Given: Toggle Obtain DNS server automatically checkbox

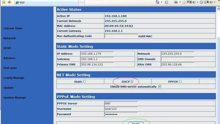Looking at the screenshot, I should 159,86.
